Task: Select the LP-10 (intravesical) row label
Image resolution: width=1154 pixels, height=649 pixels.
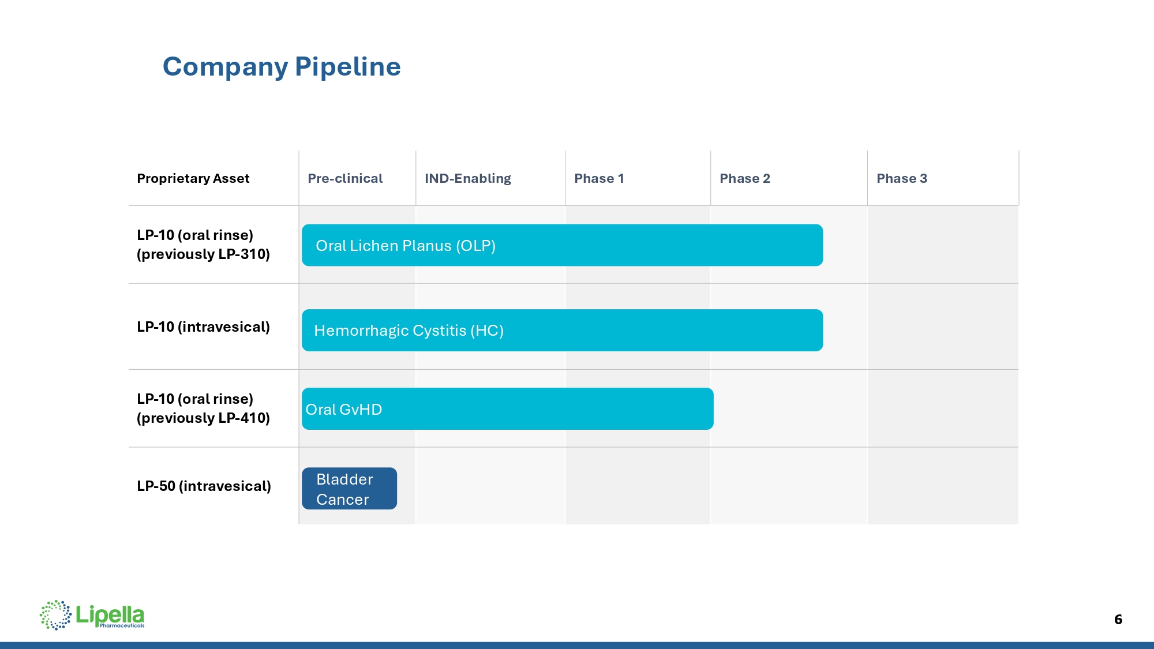Action: click(203, 327)
